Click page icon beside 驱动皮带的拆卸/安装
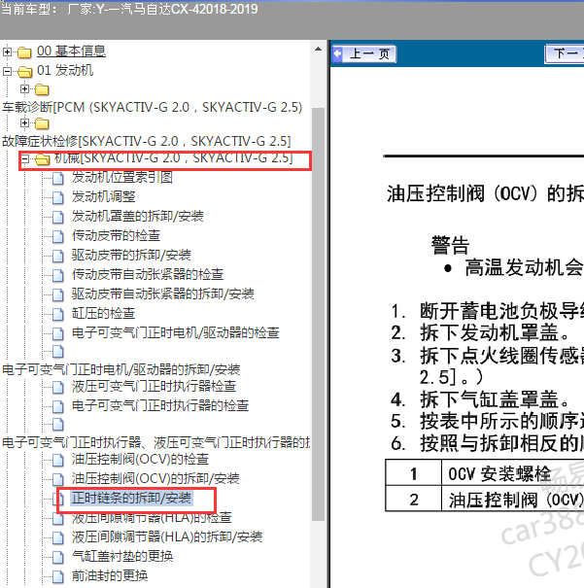Image resolution: width=584 pixels, height=588 pixels. coord(57,257)
